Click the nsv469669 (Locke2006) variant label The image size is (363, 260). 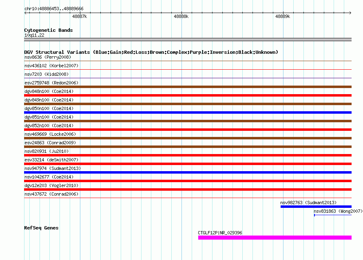click(x=50, y=134)
